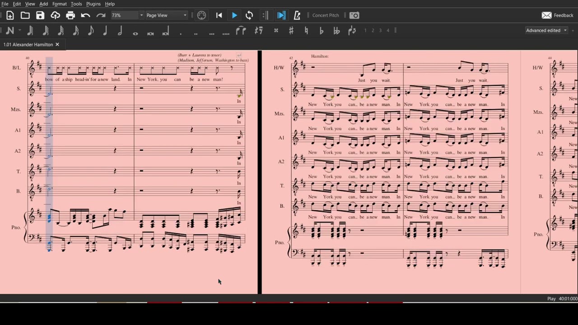Open a score file with the folder icon
The image size is (578, 325).
[25, 15]
